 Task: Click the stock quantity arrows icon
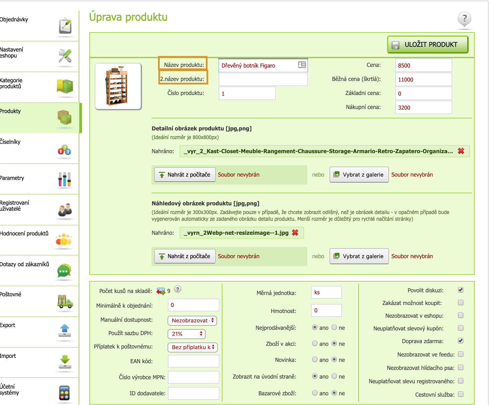[161, 291]
